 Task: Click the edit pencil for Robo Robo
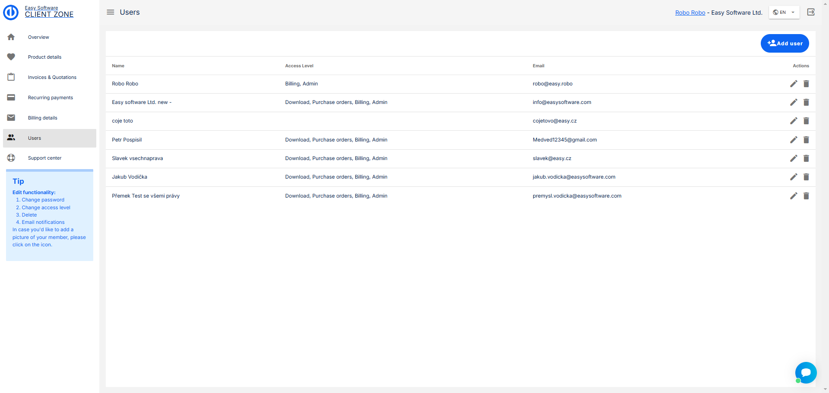(x=793, y=84)
